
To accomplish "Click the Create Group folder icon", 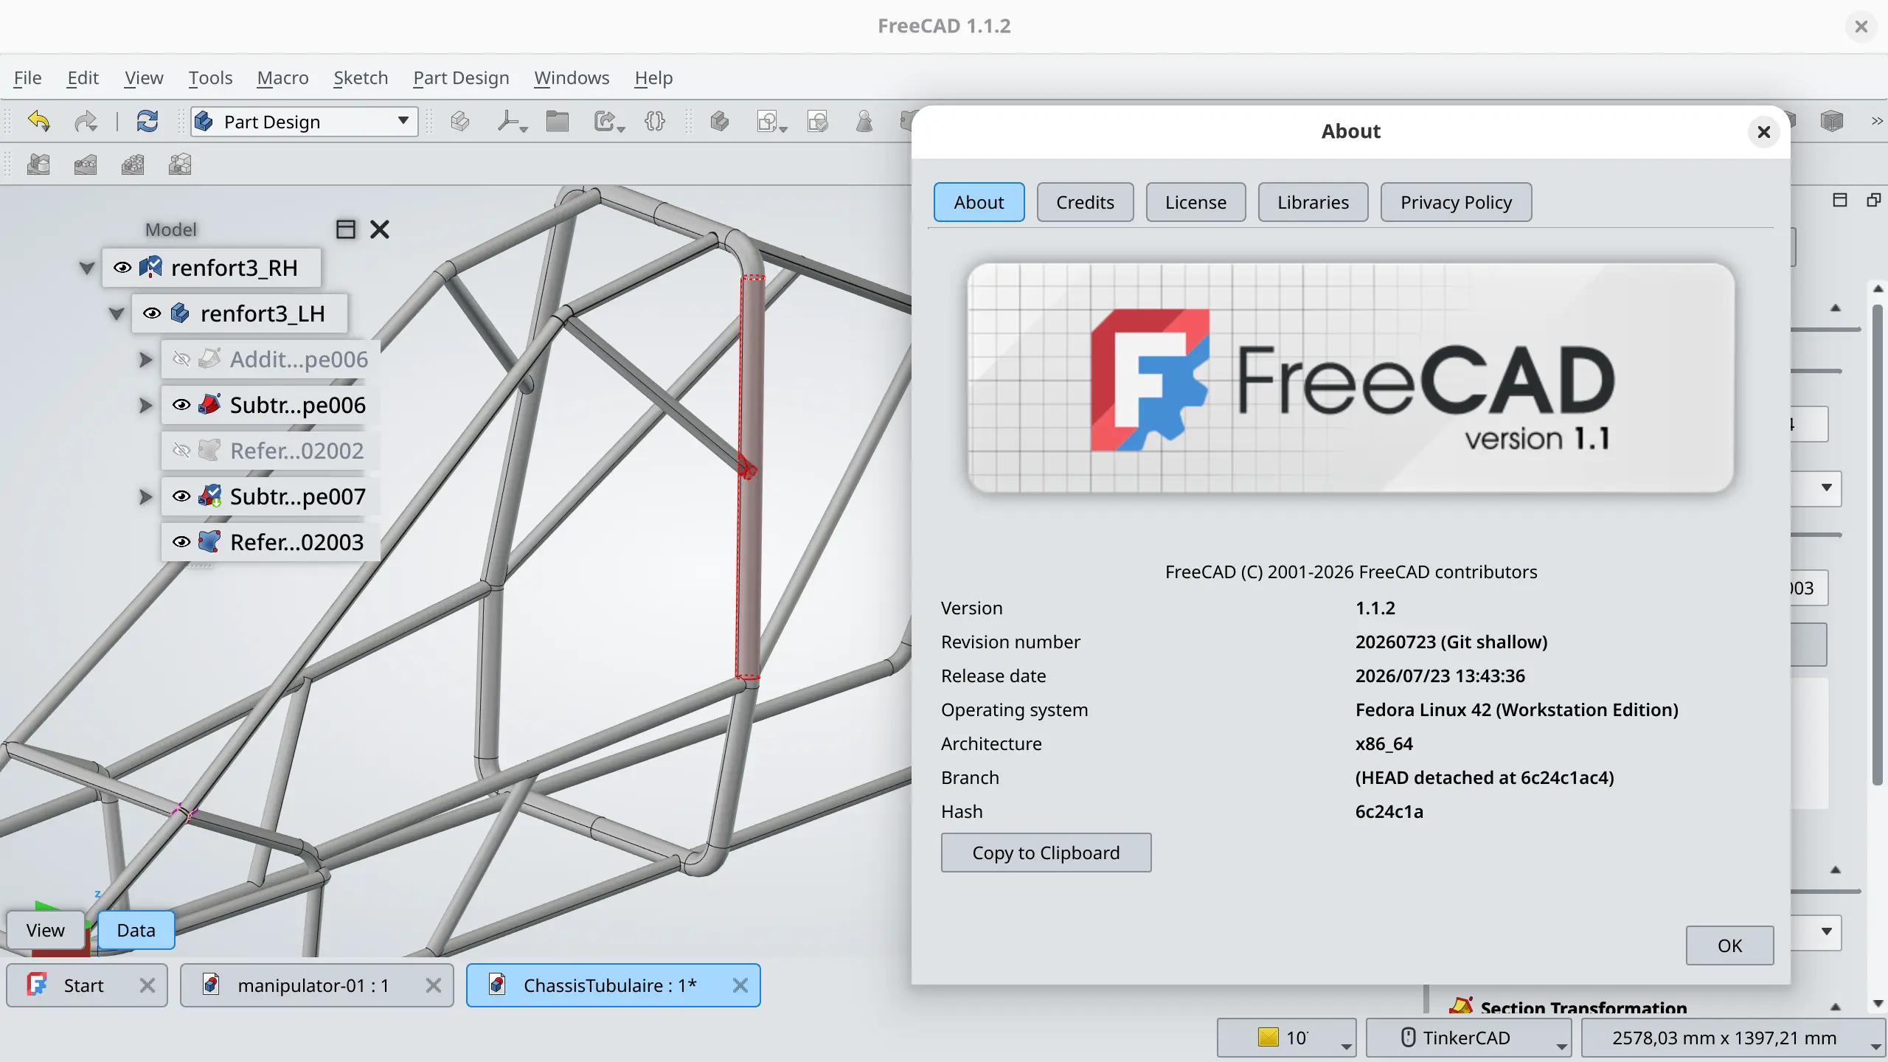I will tap(558, 121).
